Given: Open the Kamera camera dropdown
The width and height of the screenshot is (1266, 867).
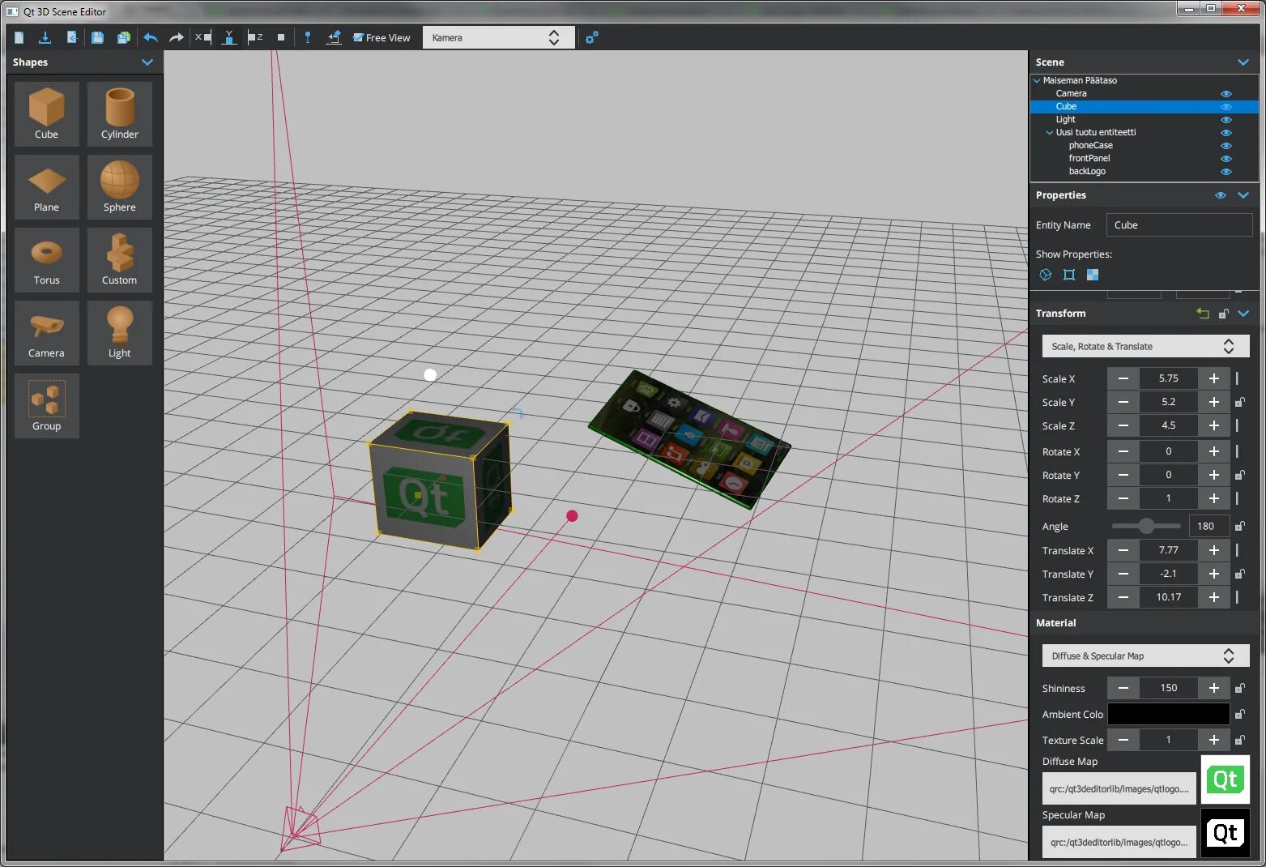Looking at the screenshot, I should (x=498, y=37).
